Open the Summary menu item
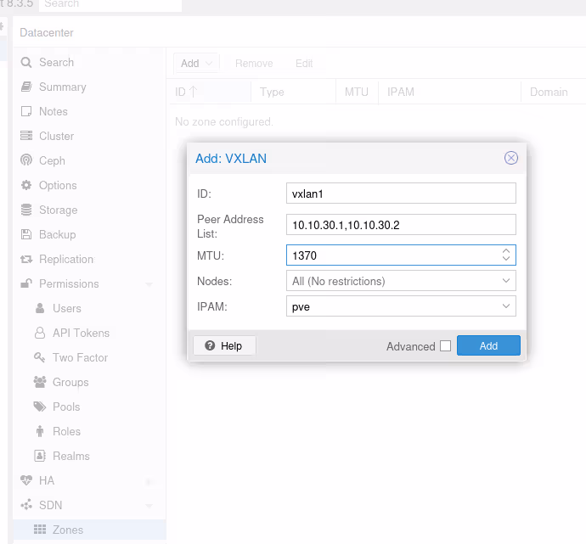 (x=62, y=87)
